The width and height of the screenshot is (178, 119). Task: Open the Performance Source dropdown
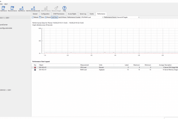[128, 17]
